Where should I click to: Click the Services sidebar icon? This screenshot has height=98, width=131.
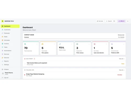click(2, 54)
